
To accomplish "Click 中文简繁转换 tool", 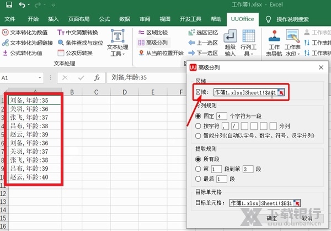I will pos(78,33).
